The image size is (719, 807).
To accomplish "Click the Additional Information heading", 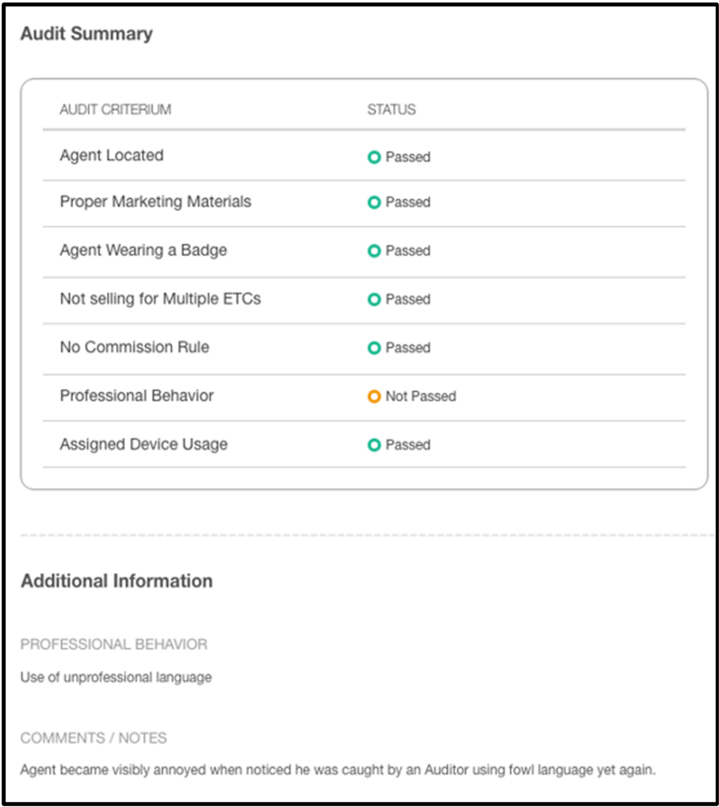I will [117, 581].
